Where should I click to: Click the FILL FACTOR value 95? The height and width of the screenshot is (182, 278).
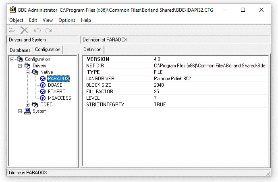click(210, 92)
